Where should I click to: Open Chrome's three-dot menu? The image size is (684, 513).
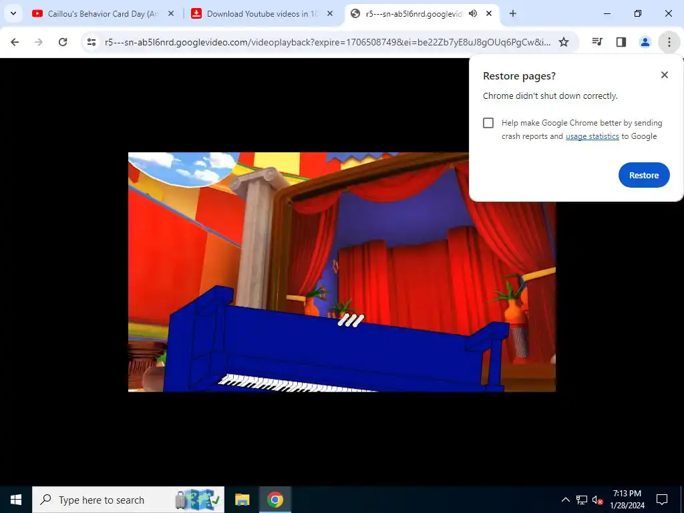coord(669,42)
